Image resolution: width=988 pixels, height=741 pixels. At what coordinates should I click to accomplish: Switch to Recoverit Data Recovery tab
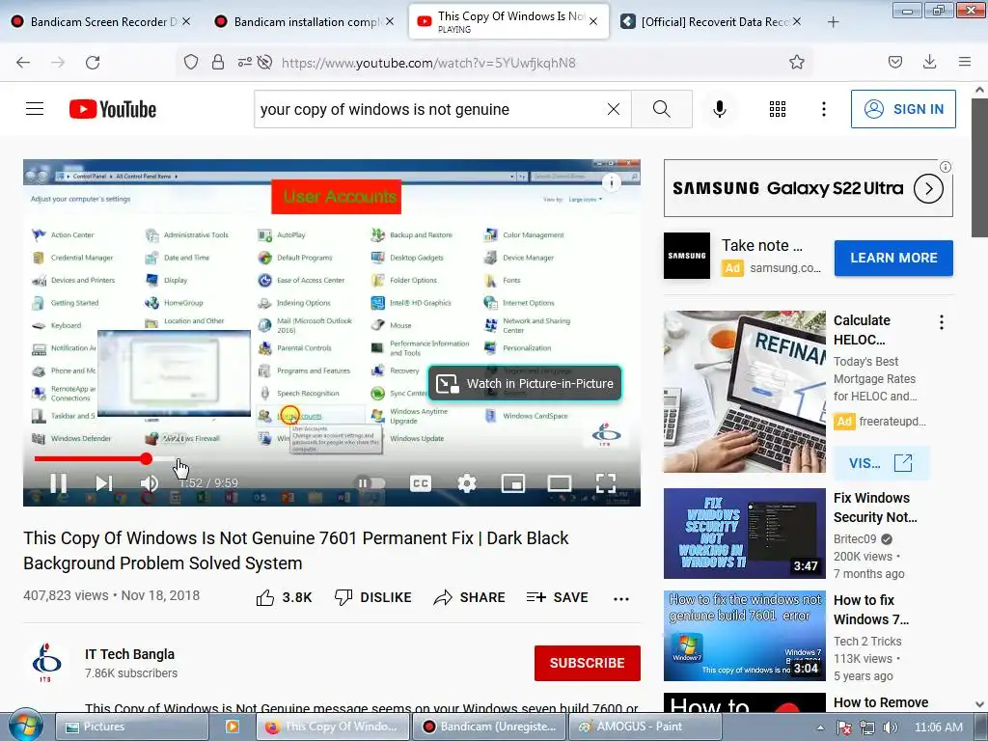[x=710, y=21]
